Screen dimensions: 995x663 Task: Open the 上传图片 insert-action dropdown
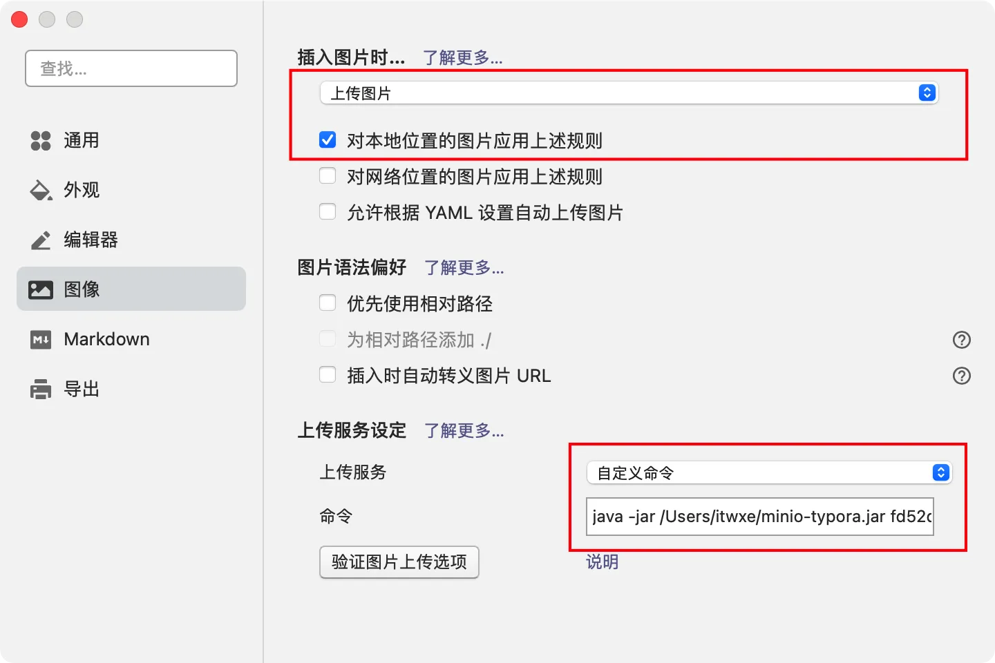tap(628, 93)
